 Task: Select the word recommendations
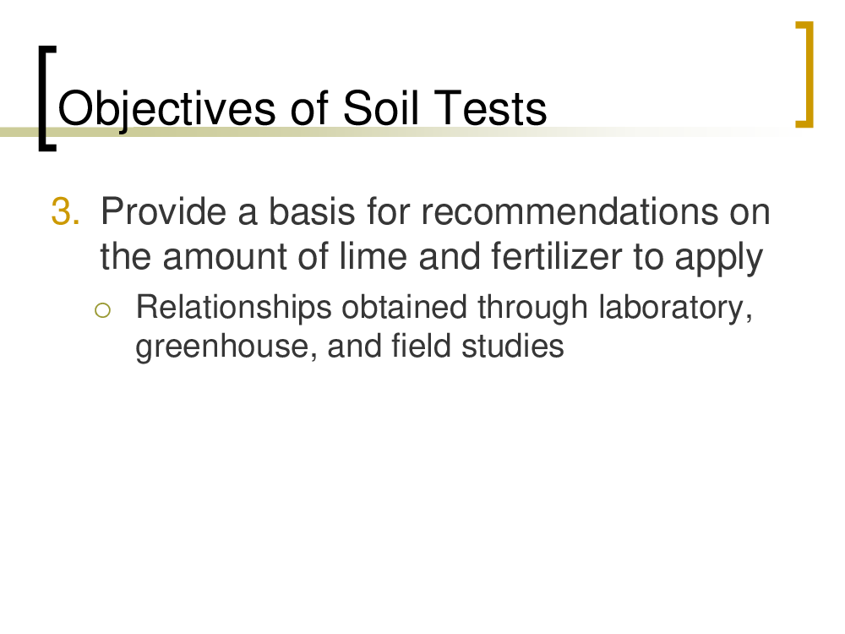[x=569, y=211]
